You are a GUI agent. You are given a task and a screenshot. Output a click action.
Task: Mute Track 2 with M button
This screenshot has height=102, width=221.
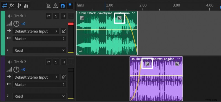coord(49,62)
